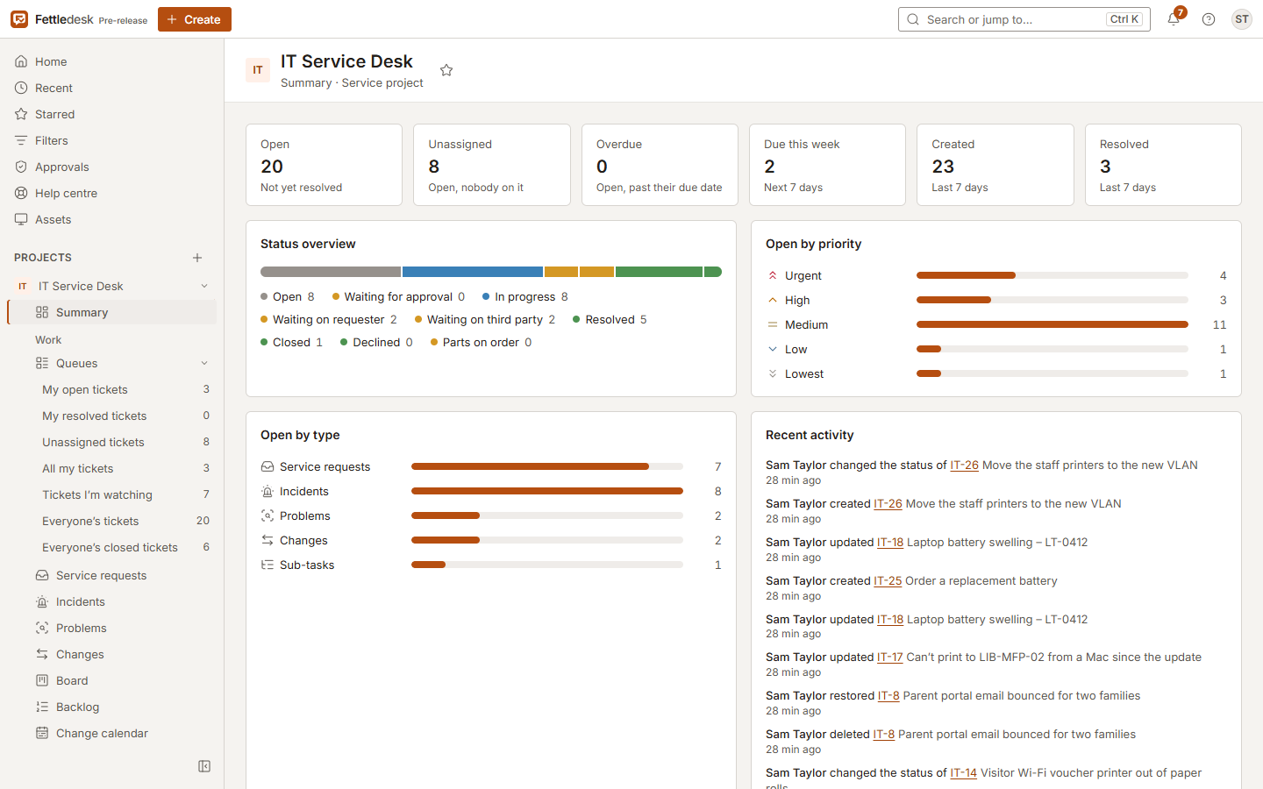
Task: Click the Problems icon in sidebar
Action: point(42,628)
